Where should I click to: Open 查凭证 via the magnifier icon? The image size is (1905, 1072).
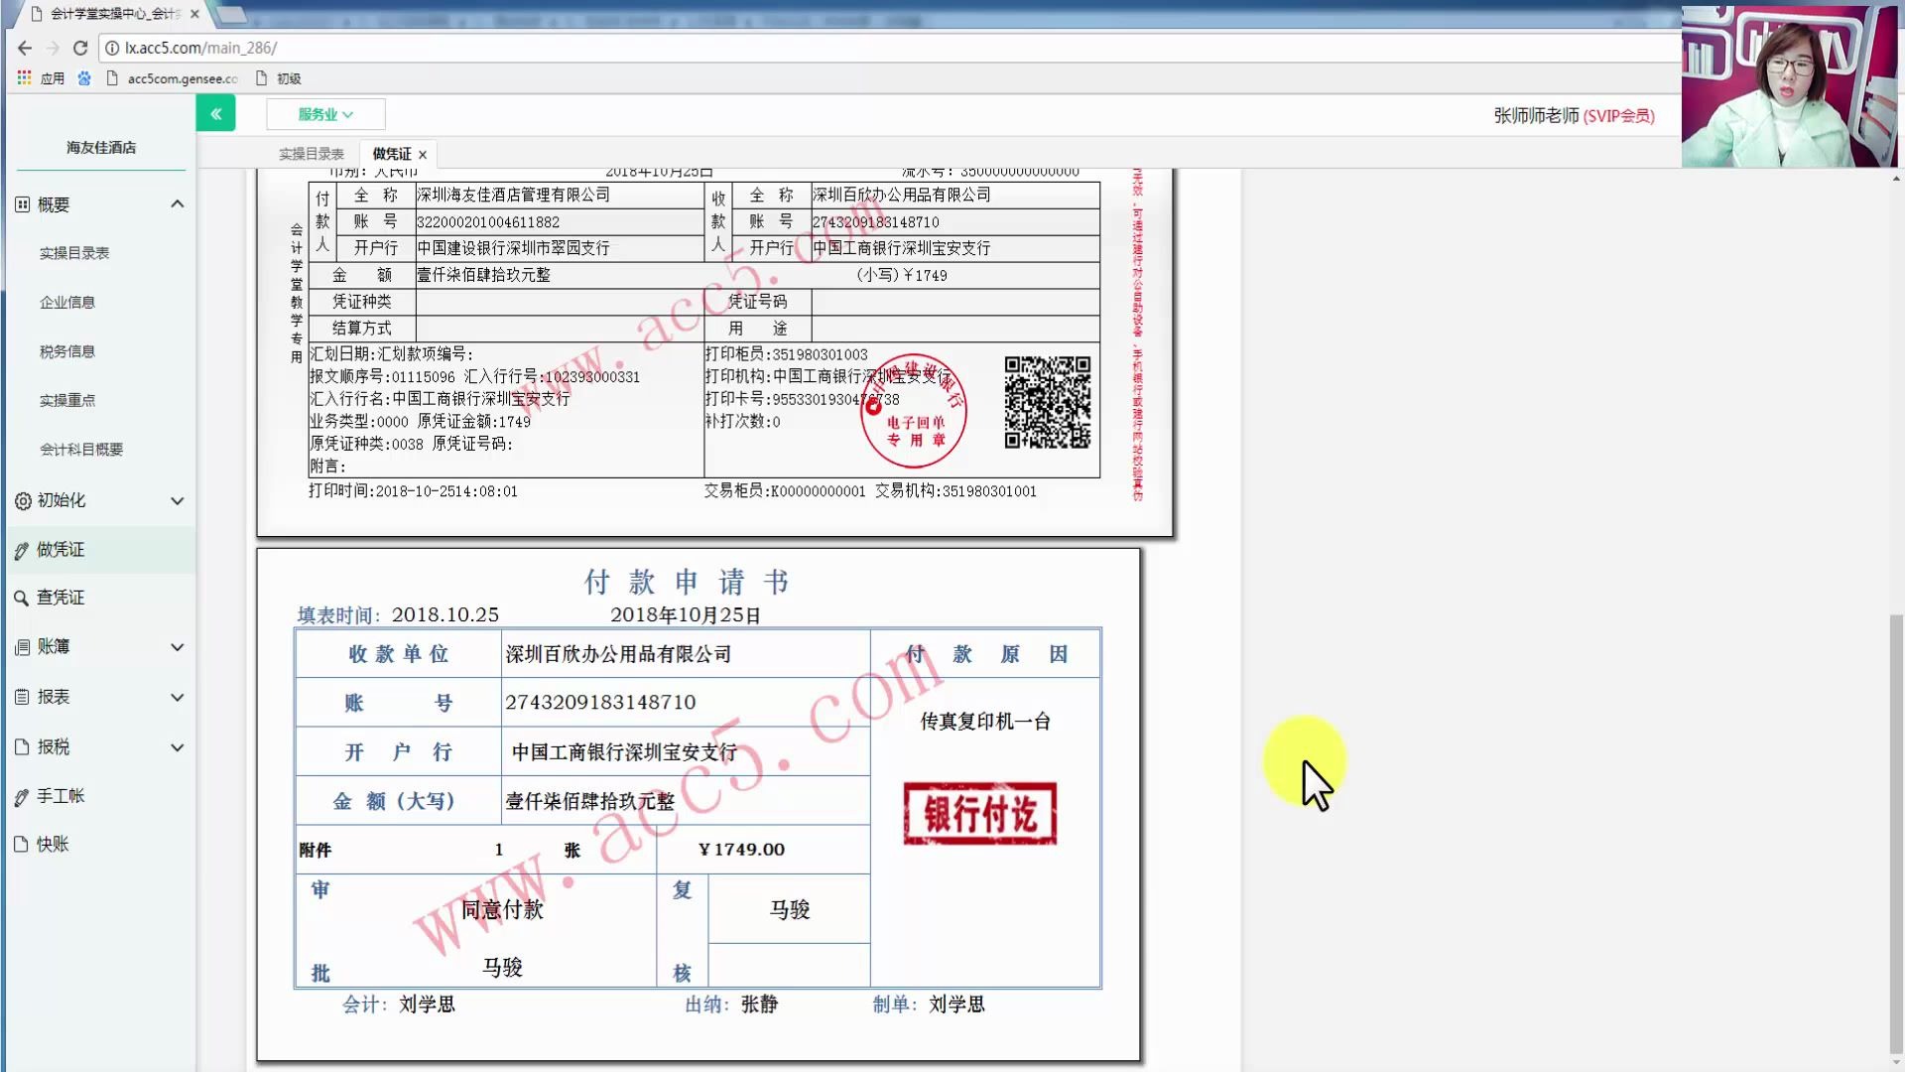pyautogui.click(x=20, y=597)
